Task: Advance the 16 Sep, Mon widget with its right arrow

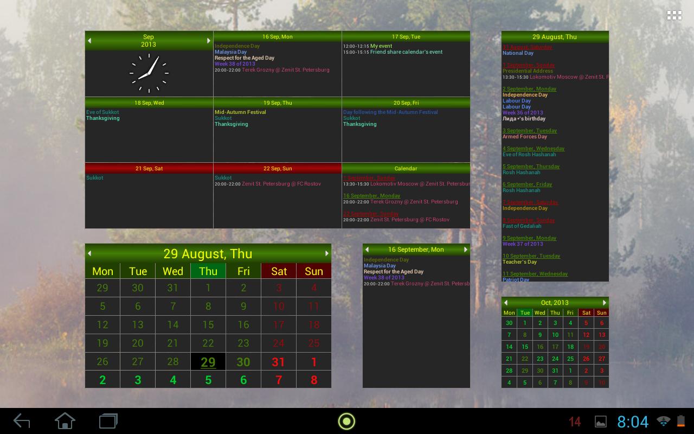Action: 465,249
